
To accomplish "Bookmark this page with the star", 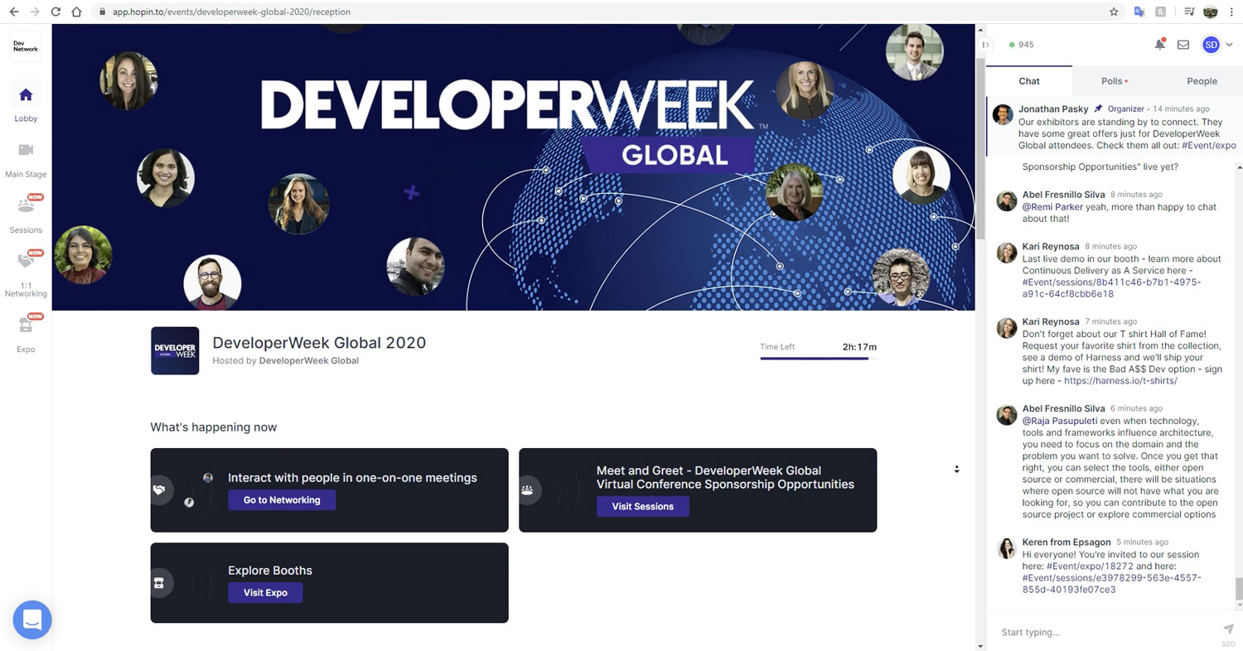I will pos(1115,12).
